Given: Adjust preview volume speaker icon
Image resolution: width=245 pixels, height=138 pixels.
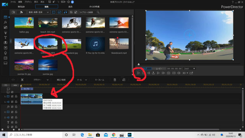Looking at the screenshot, I should pyautogui.click(x=179, y=73).
